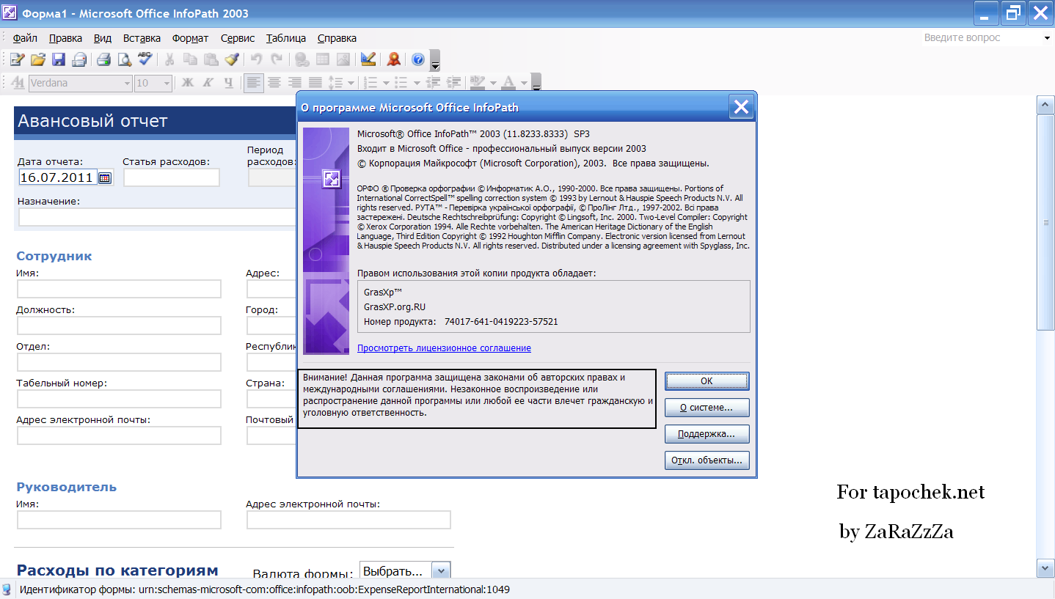1055x599 pixels.
Task: Open the Verdana font name dropdown
Action: (127, 83)
